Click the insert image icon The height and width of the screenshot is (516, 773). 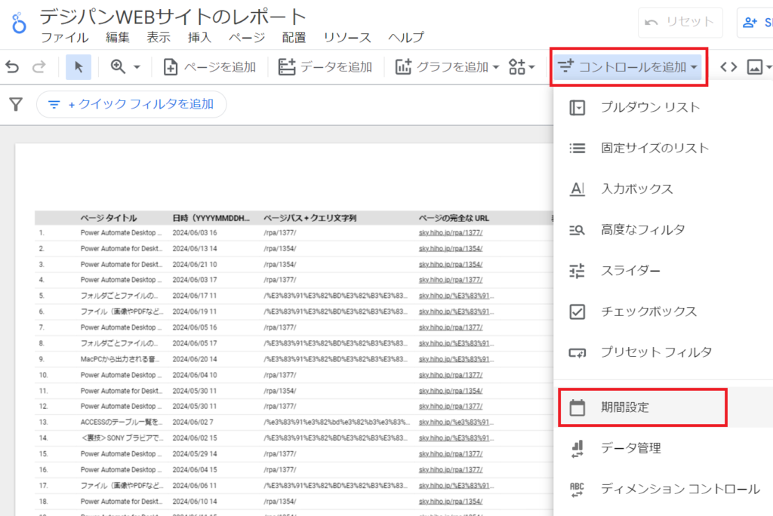tap(754, 67)
